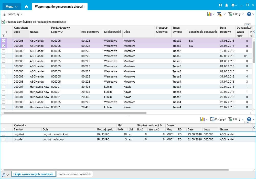The width and height of the screenshot is (256, 179).
Task: Click the top toolbar help question mark
Action: click(x=249, y=14)
